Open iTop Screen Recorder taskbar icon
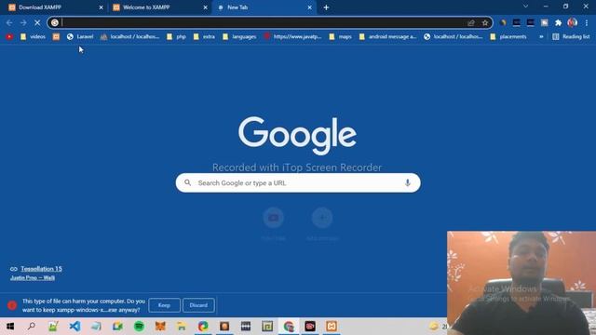 [x=310, y=327]
